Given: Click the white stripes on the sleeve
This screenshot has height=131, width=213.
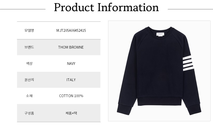Looking at the screenshot, I should click(188, 62).
